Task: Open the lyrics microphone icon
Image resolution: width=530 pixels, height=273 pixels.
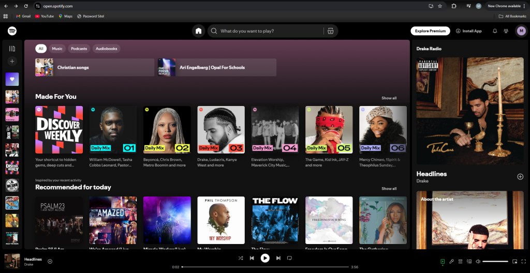Action: pyautogui.click(x=451, y=261)
